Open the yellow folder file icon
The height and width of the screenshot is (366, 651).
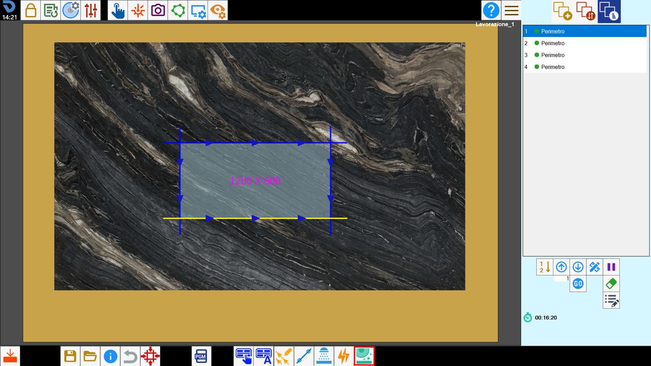coord(90,356)
